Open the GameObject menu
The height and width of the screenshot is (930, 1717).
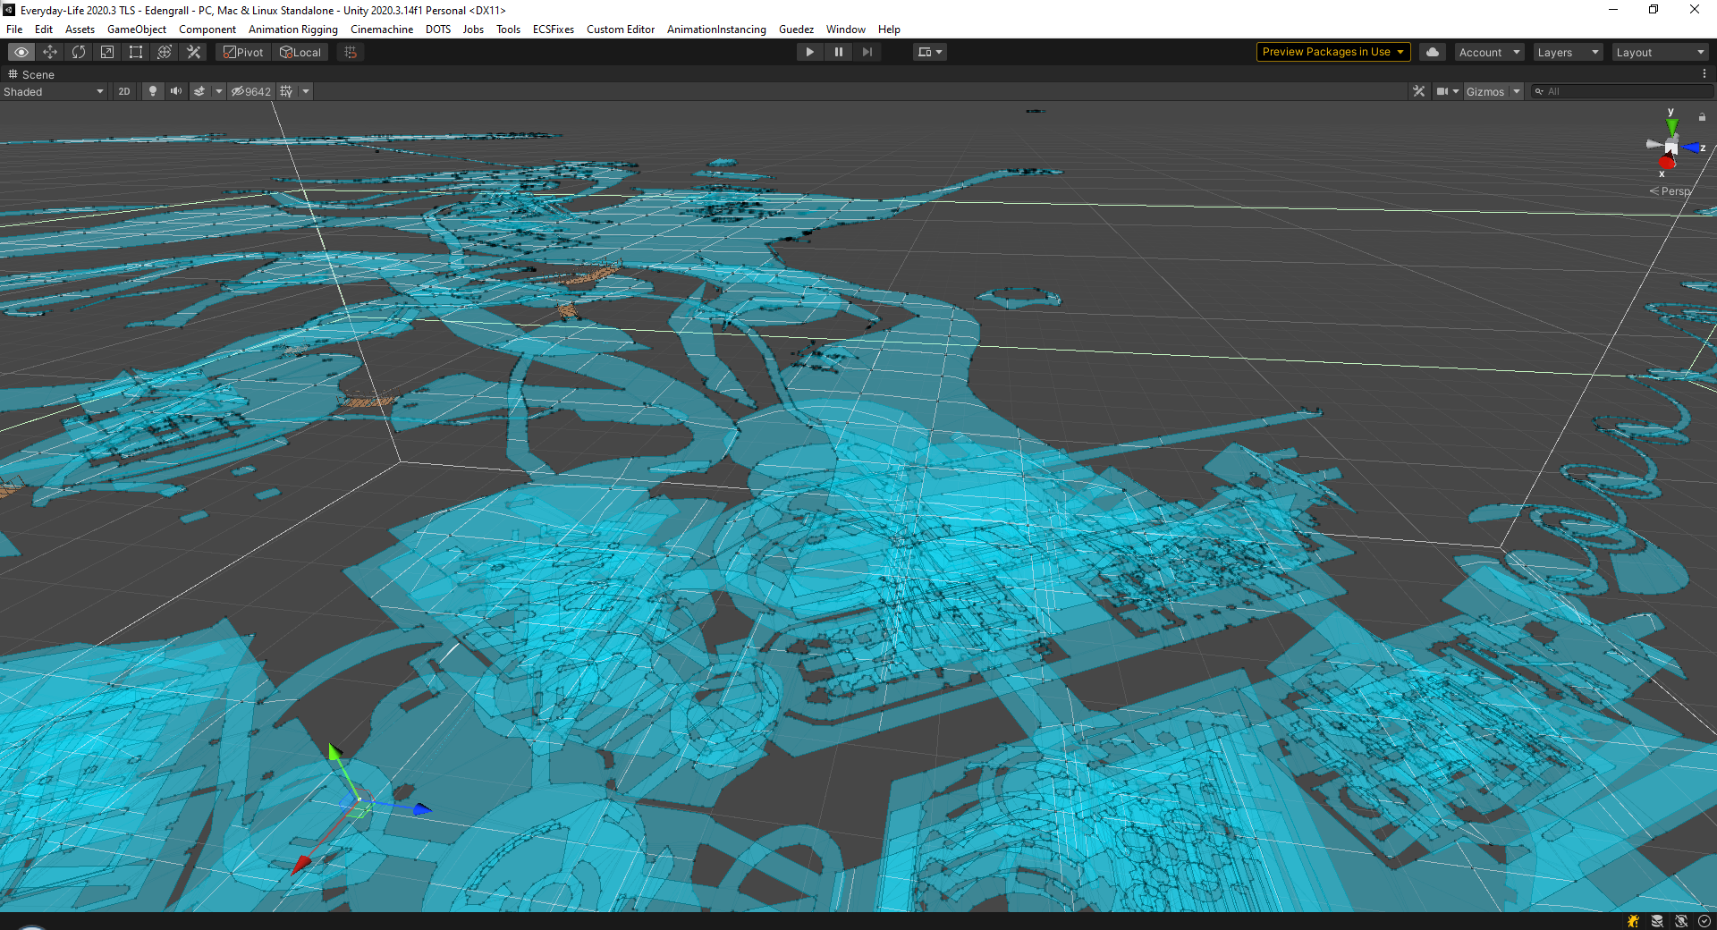pyautogui.click(x=136, y=30)
